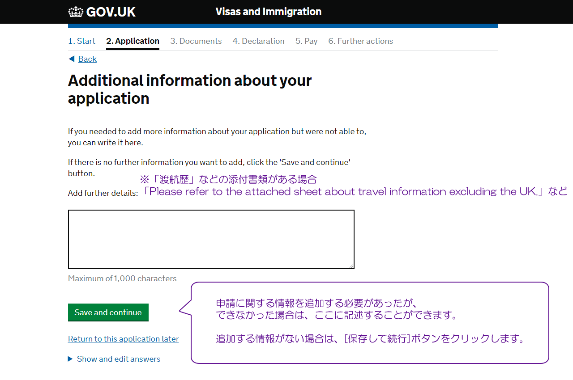This screenshot has width=573, height=380.
Task: Go to step 1. Start
Action: pos(81,41)
